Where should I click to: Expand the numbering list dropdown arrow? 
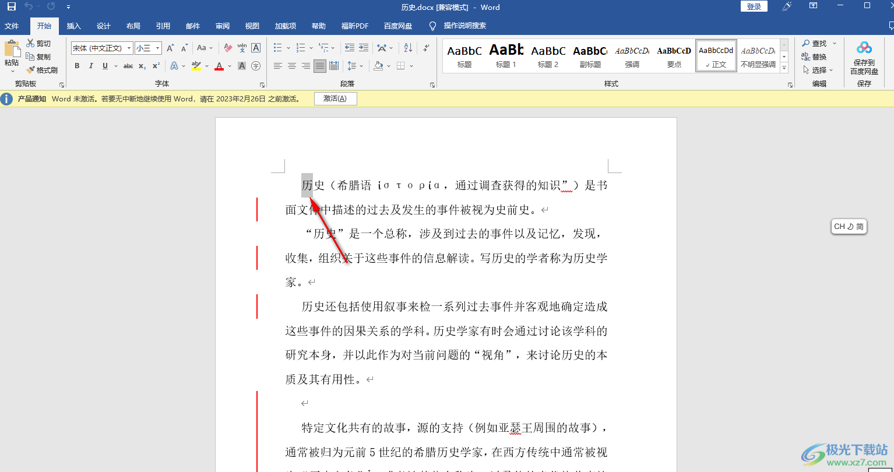311,48
